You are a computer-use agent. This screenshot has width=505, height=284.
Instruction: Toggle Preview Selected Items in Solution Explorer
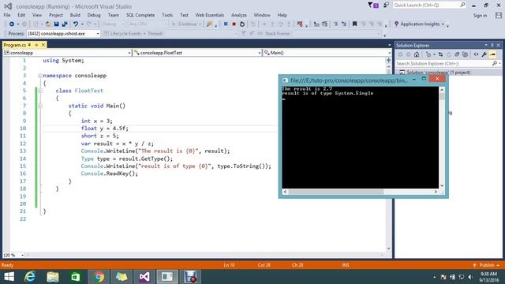(492, 54)
